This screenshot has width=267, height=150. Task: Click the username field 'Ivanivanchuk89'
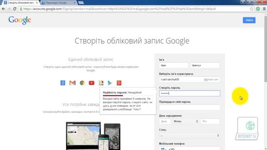(x=189, y=80)
